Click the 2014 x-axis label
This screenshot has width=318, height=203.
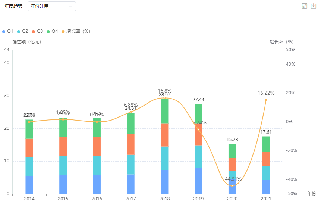pyautogui.click(x=29, y=199)
